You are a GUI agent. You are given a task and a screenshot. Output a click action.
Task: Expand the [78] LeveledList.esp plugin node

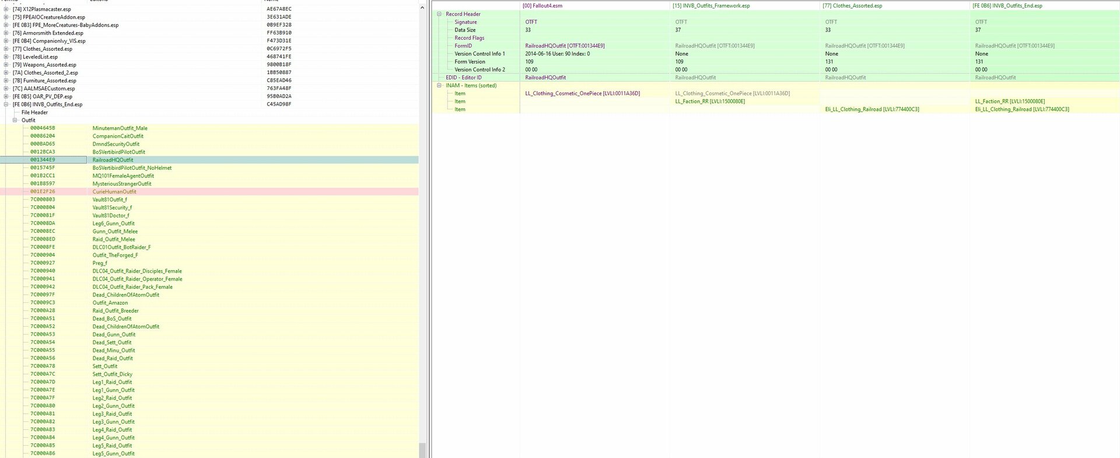[6, 57]
